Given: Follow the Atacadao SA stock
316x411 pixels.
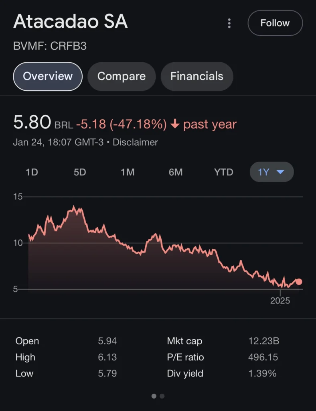Looking at the screenshot, I should 275,23.
